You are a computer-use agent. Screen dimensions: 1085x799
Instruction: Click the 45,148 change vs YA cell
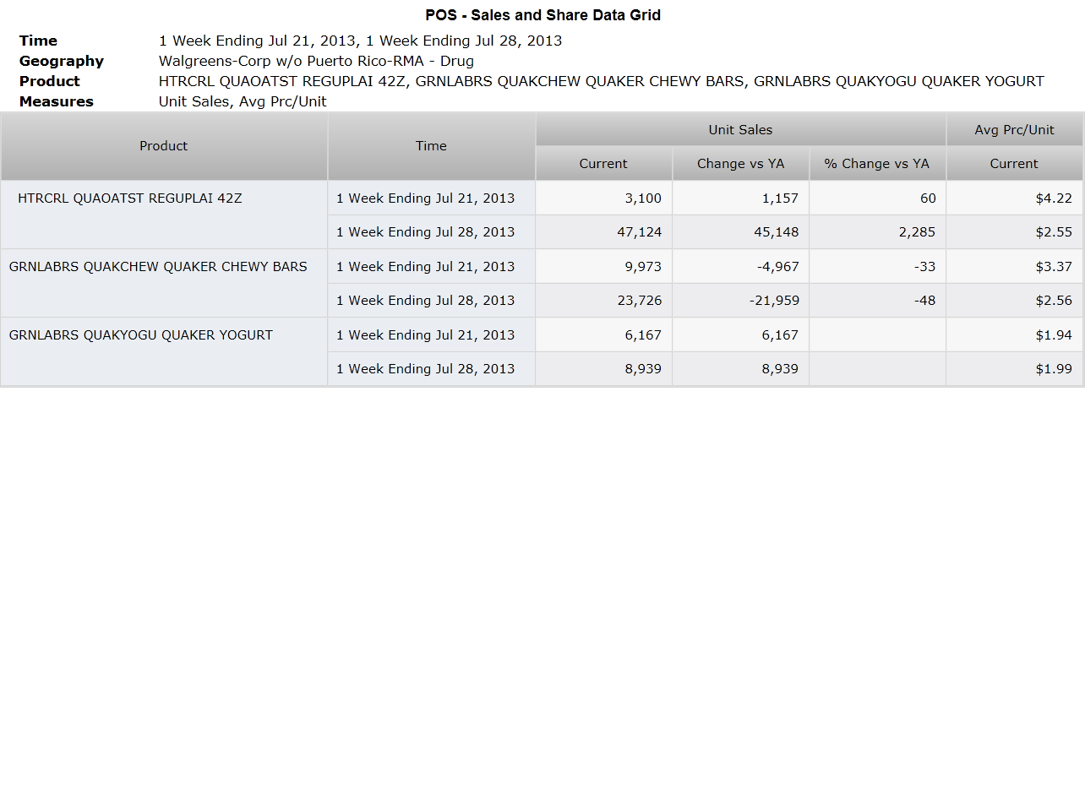pyautogui.click(x=740, y=231)
